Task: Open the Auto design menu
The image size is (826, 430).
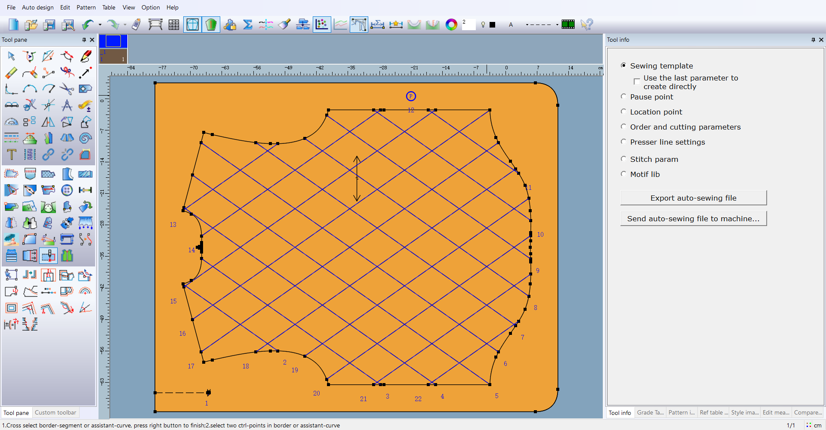Action: pyautogui.click(x=38, y=7)
